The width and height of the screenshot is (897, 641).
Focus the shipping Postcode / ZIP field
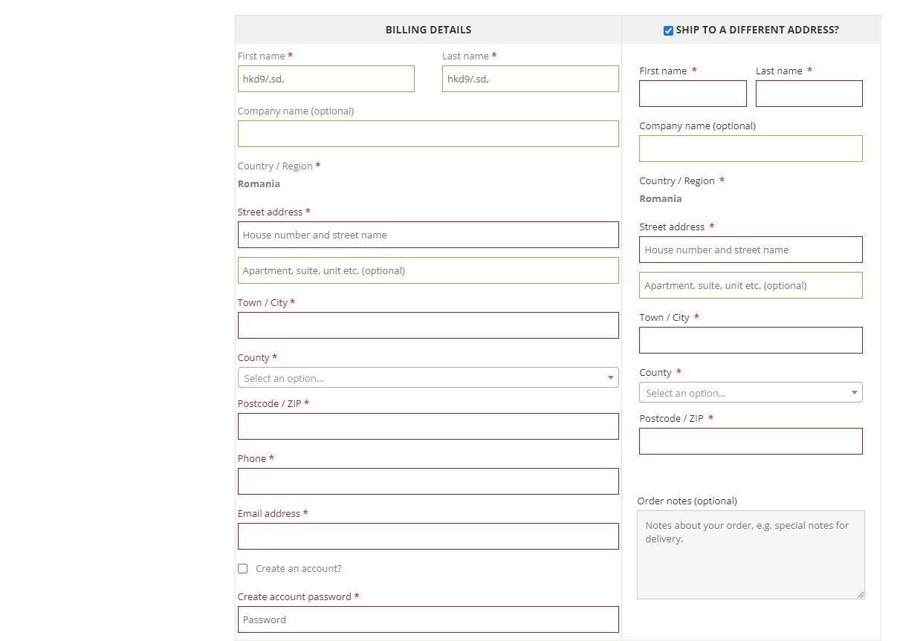tap(751, 441)
